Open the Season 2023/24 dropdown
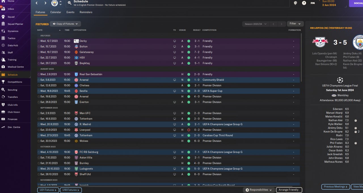Image resolution: width=363 pixels, height=193 pixels. [256, 24]
